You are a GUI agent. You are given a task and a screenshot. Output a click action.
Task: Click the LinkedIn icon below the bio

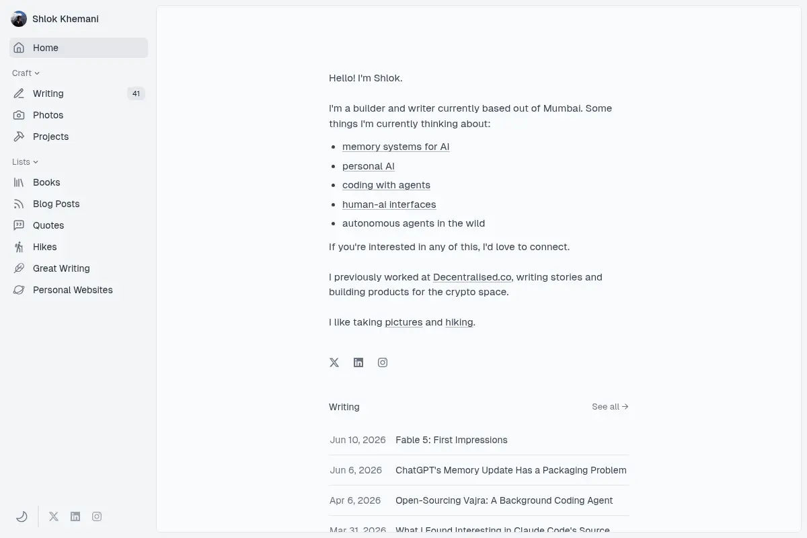[x=358, y=362]
